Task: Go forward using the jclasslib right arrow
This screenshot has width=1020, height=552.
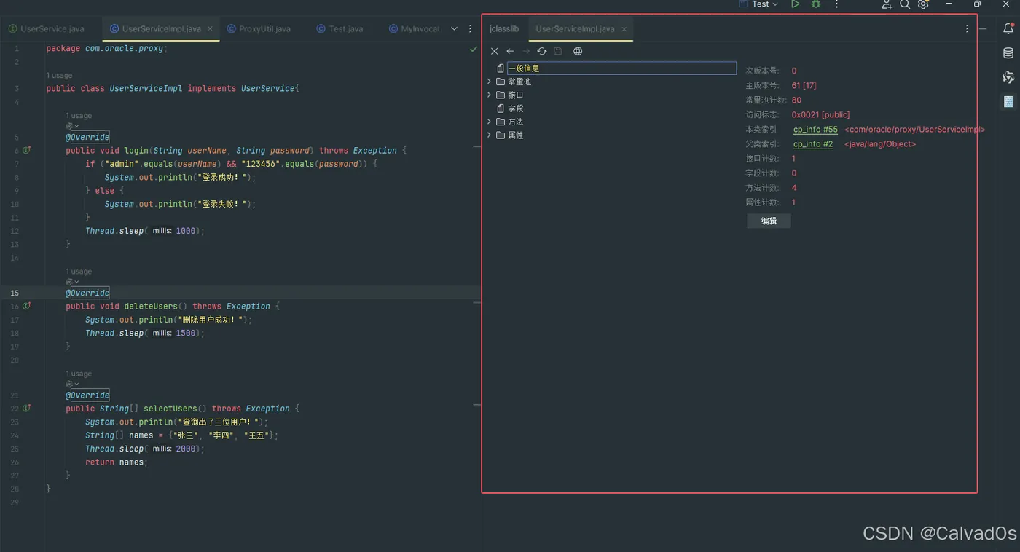Action: click(526, 51)
